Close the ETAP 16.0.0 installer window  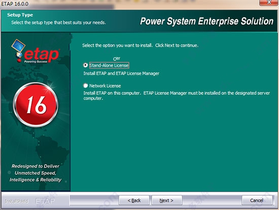tap(269, 3)
